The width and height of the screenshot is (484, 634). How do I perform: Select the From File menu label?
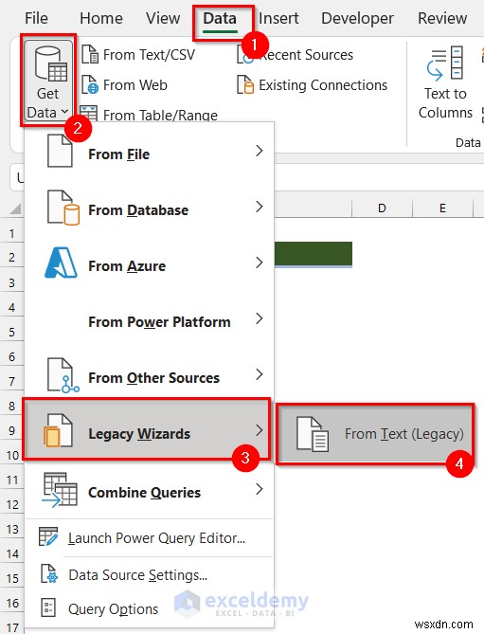coord(118,154)
